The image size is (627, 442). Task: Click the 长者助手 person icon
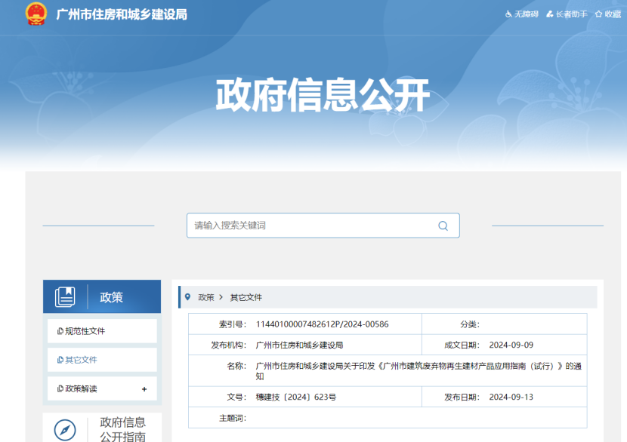point(550,14)
